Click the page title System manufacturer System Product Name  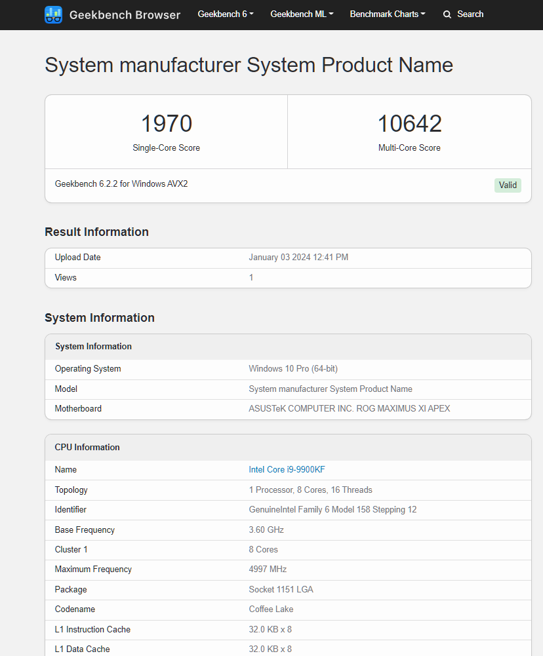click(249, 65)
